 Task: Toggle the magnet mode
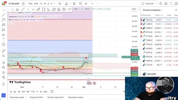pos(4,62)
